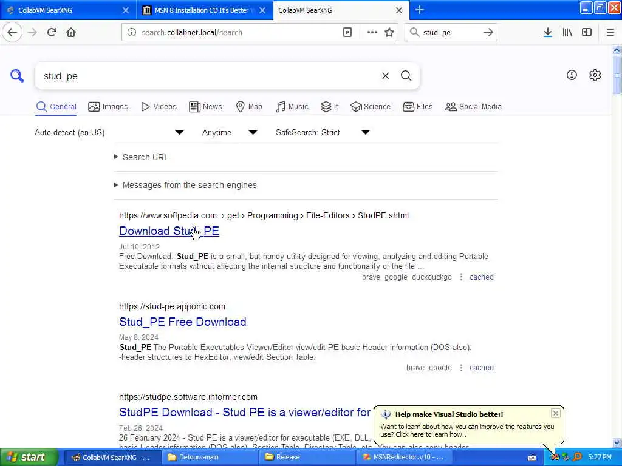
Task: Switch to the Files search category
Action: tap(417, 107)
